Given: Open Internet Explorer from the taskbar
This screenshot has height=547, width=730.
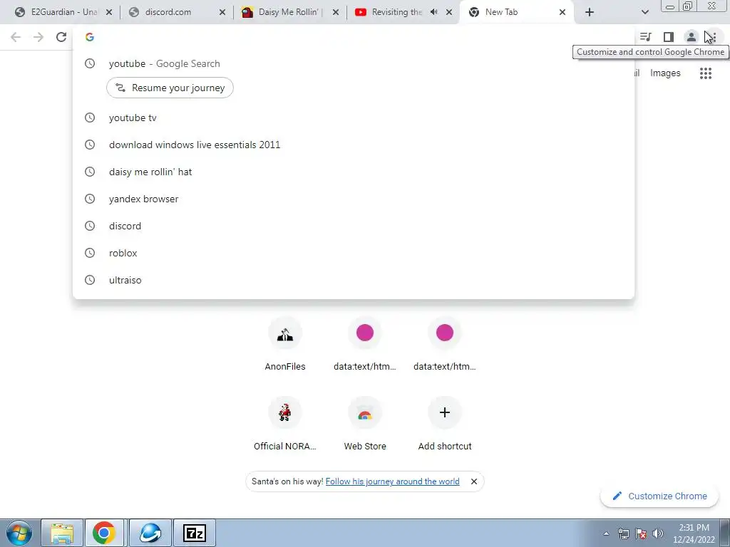Looking at the screenshot, I should (x=150, y=533).
